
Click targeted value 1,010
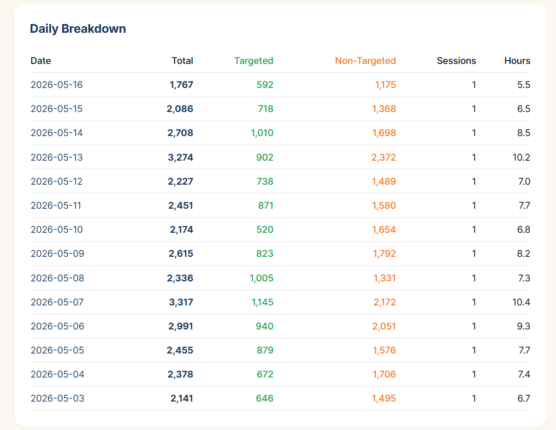click(x=262, y=133)
